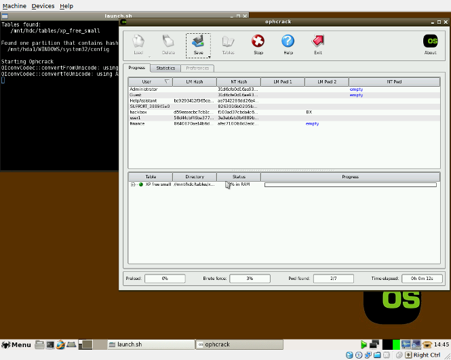Viewport: 451px width, 360px height.
Task: Click first desktop in workspace pager
Action: [85, 344]
